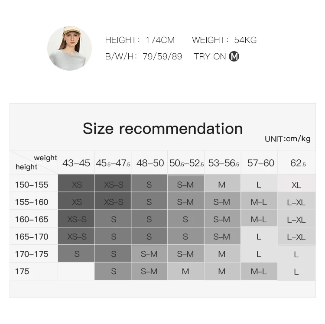Select the M cell under 53–56.5 for 170–175
Screen dimensions: 325x324
click(222, 254)
